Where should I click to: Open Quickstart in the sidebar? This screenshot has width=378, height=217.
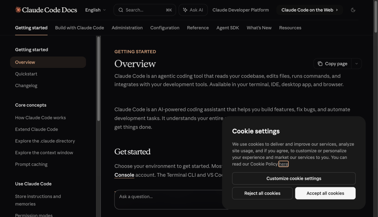tap(26, 74)
